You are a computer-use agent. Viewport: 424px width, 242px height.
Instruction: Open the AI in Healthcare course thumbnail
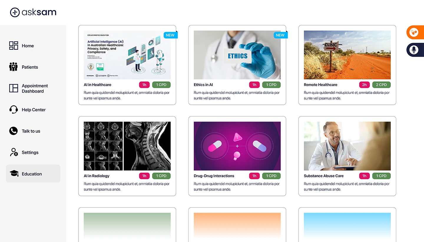tap(127, 55)
